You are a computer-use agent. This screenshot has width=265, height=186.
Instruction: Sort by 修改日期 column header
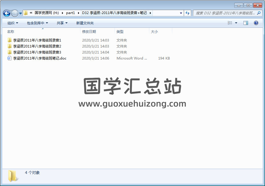(89, 32)
